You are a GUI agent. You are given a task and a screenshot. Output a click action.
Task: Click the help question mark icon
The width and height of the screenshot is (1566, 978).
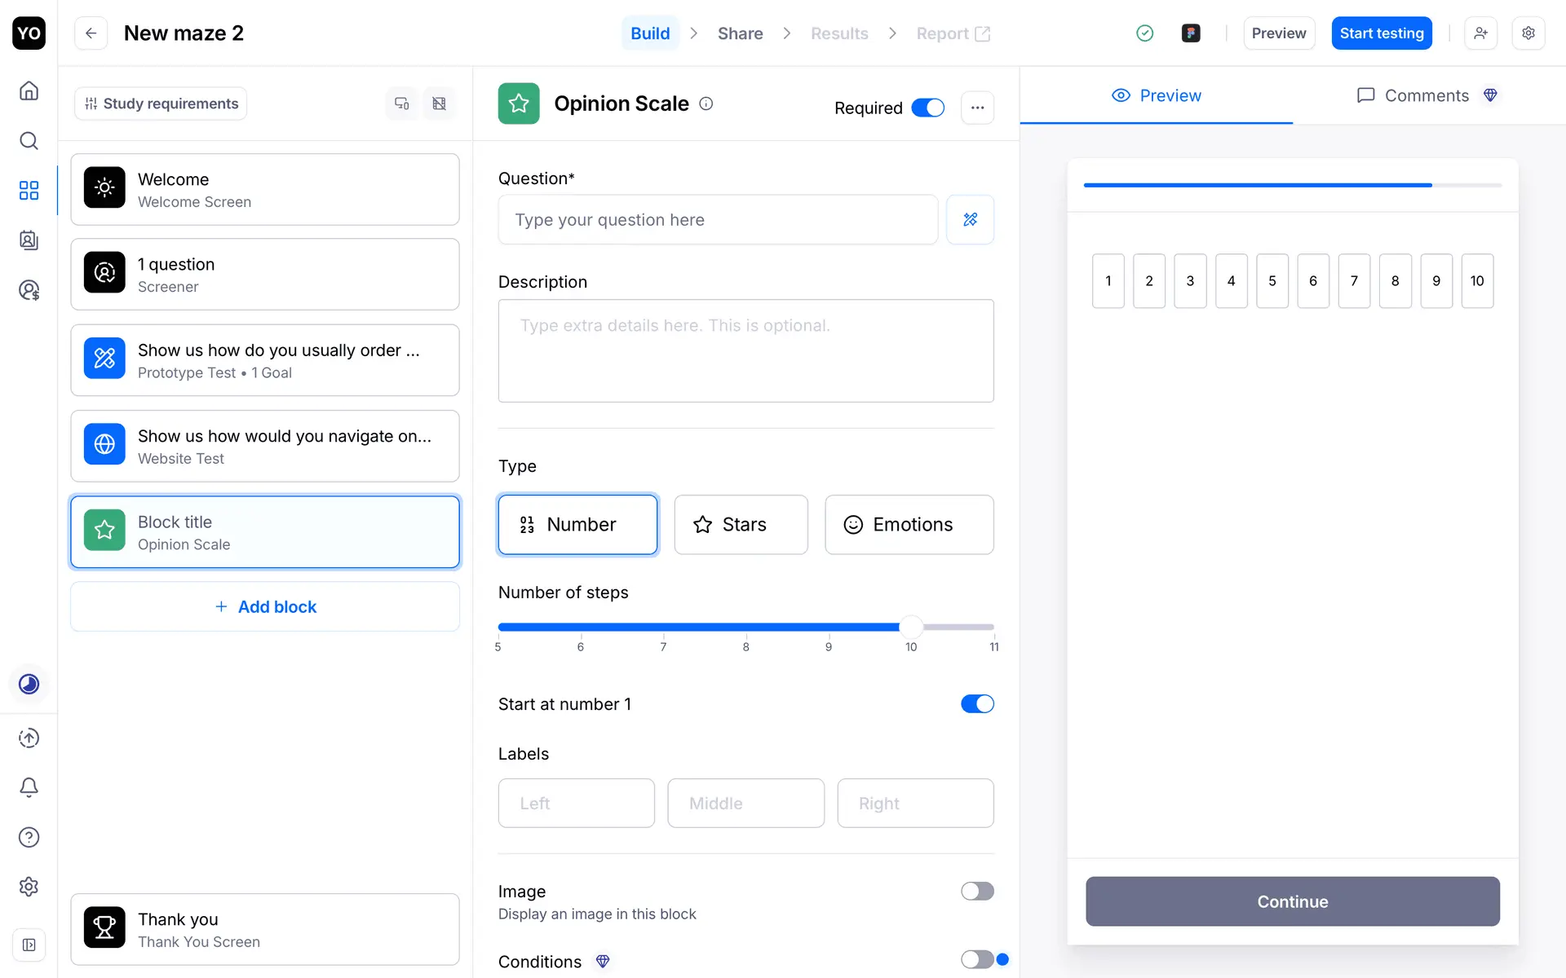pyautogui.click(x=29, y=837)
